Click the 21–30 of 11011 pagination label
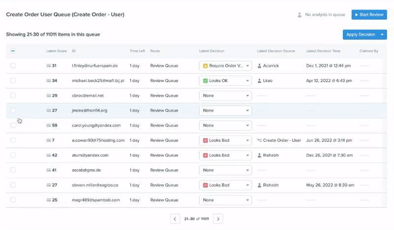The width and height of the screenshot is (394, 230). tap(197, 219)
